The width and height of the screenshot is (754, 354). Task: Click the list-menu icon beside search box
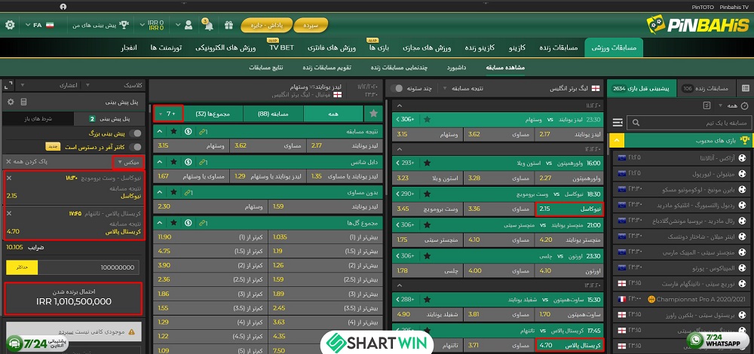pos(618,123)
